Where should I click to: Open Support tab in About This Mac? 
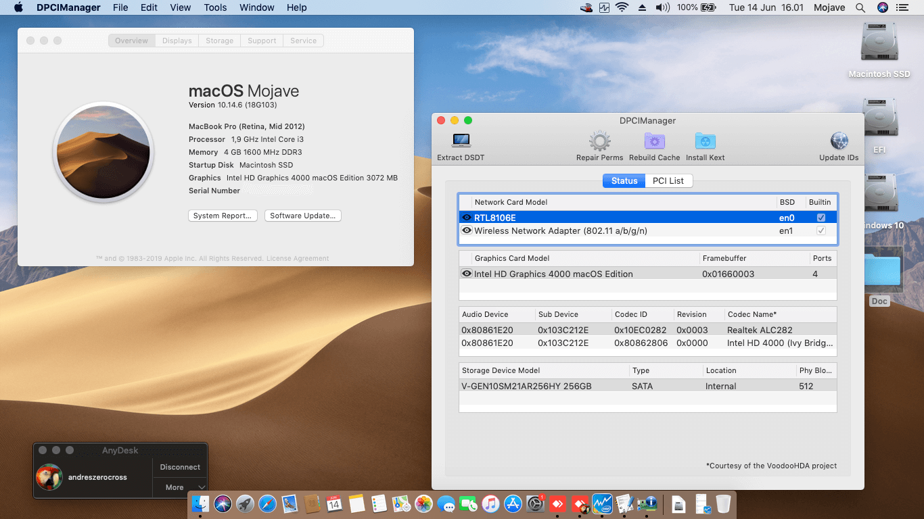tap(262, 41)
